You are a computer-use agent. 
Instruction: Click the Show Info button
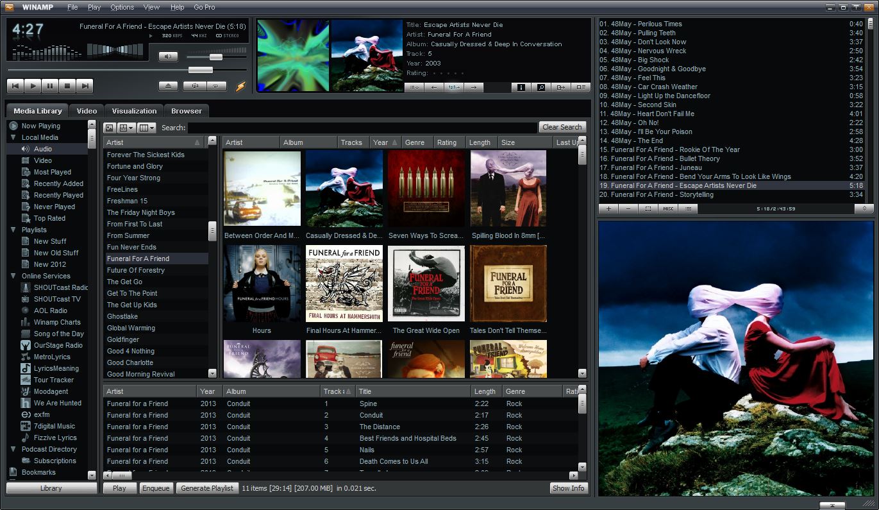(569, 488)
